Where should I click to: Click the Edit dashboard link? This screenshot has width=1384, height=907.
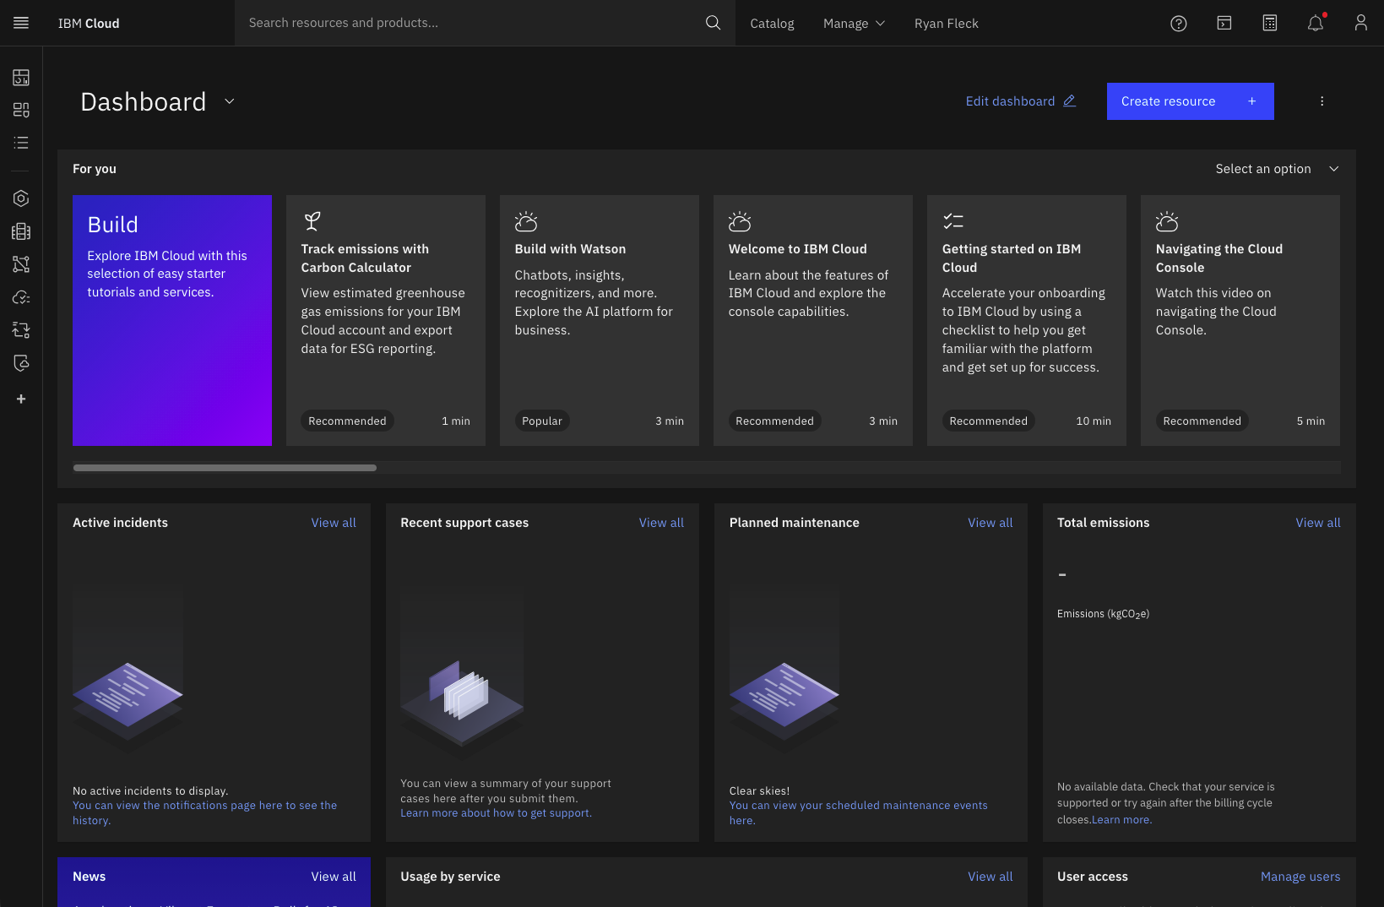pyautogui.click(x=1020, y=101)
